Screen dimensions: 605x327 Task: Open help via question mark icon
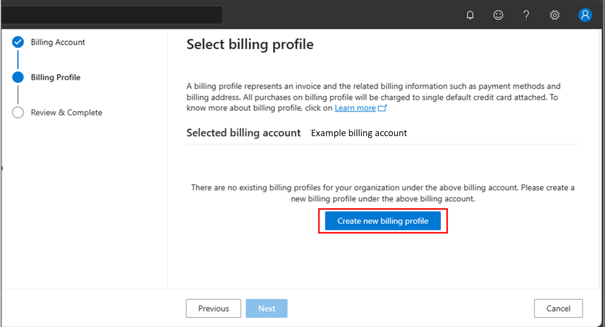[526, 15]
